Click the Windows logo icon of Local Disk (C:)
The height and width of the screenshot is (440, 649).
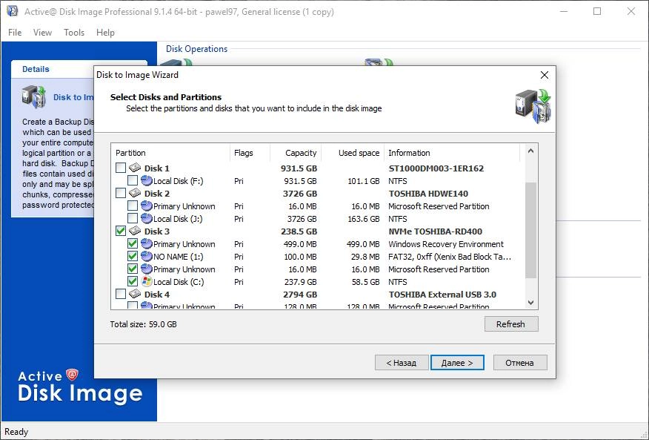147,281
